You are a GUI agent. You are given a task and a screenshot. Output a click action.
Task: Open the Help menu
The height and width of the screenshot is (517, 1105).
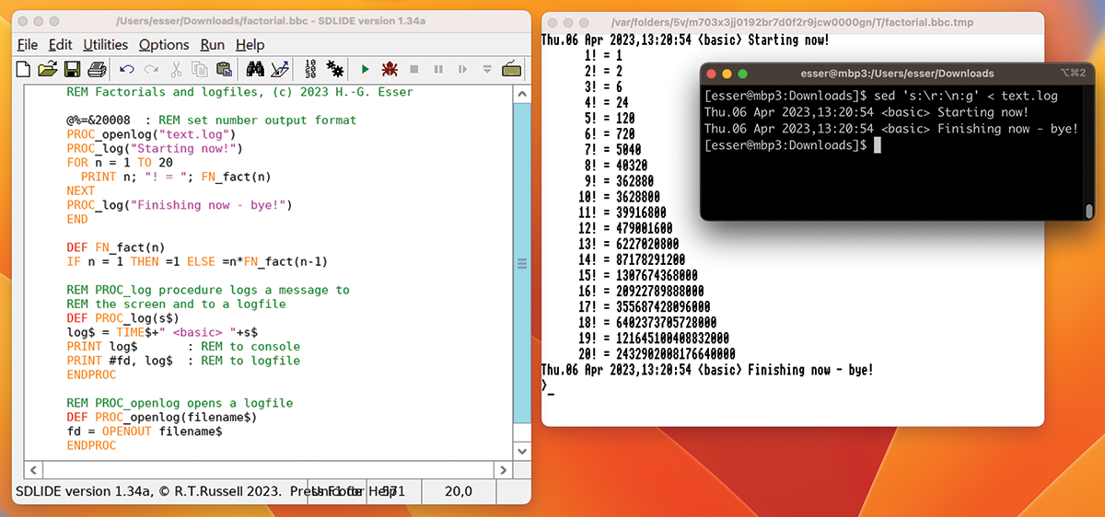[250, 44]
